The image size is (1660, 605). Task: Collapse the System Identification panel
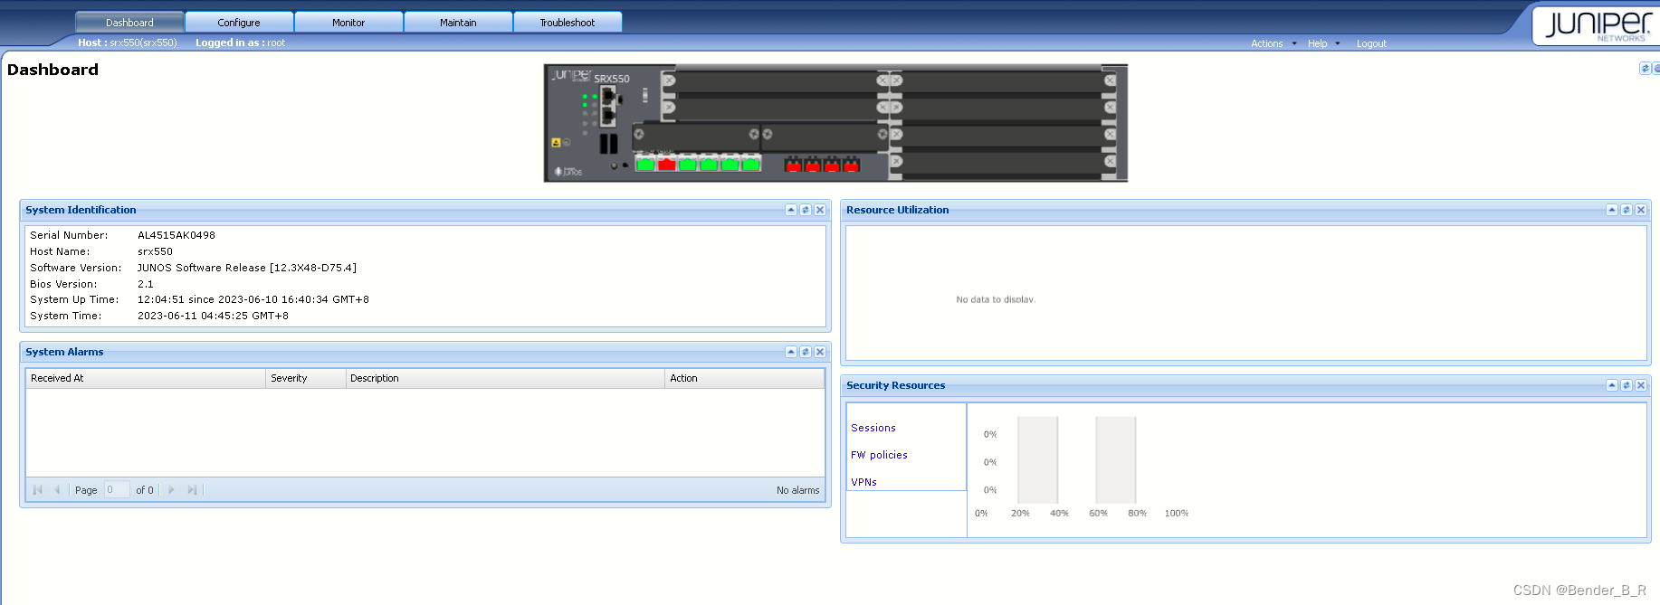click(x=791, y=210)
